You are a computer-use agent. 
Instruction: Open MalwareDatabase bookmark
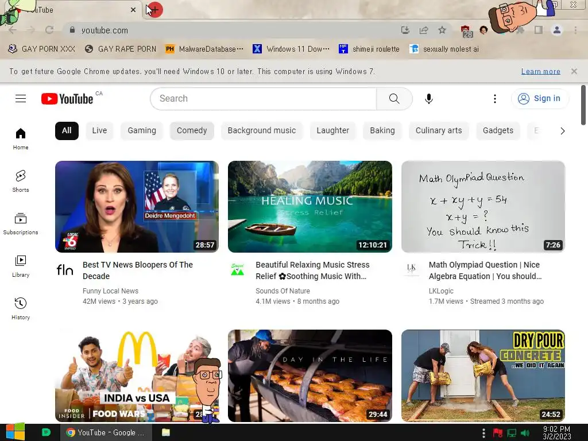pyautogui.click(x=205, y=49)
